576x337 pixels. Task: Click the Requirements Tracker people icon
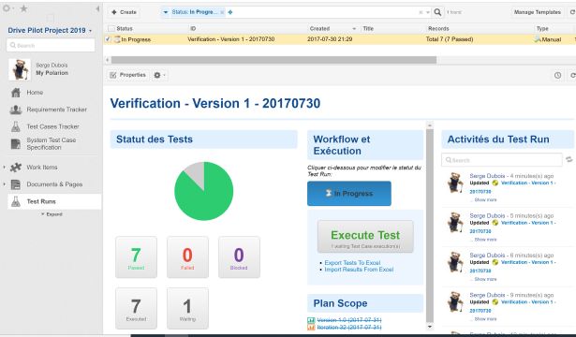pos(16,110)
